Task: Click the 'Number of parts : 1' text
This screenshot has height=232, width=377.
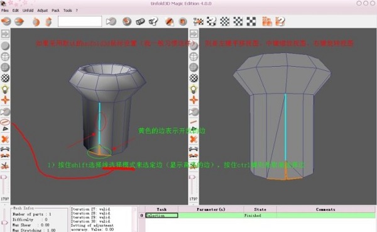Action: click(32, 214)
